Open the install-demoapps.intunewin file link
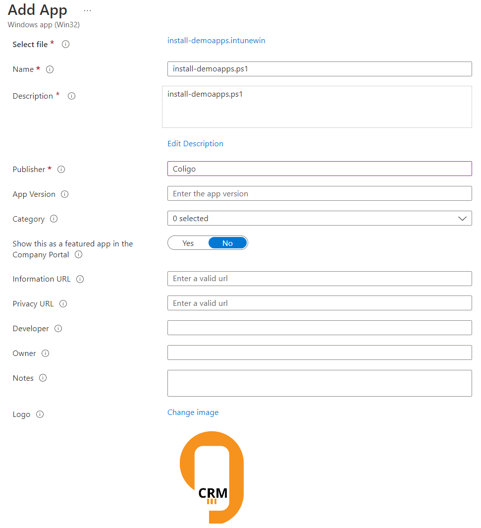The width and height of the screenshot is (481, 528). [216, 41]
